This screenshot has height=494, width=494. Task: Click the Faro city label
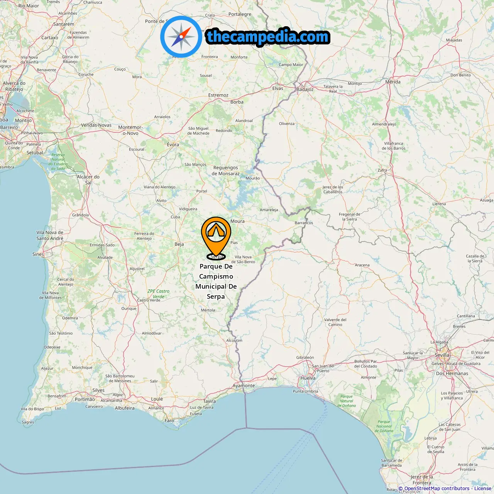point(169,421)
